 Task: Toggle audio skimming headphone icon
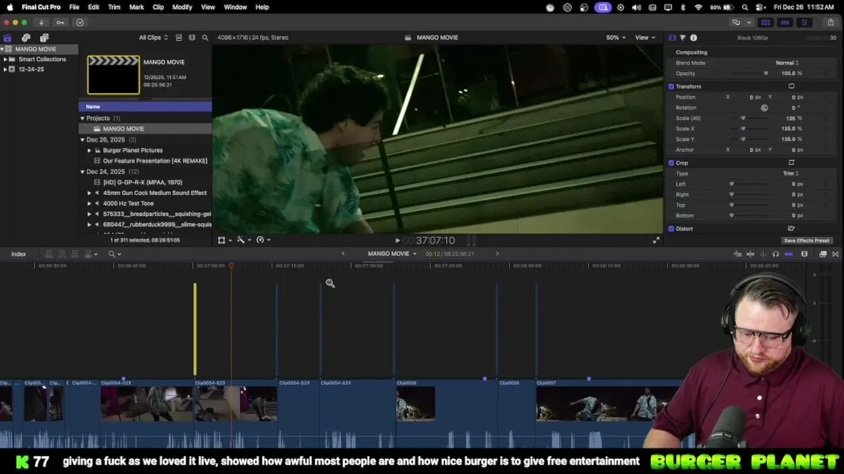775,254
